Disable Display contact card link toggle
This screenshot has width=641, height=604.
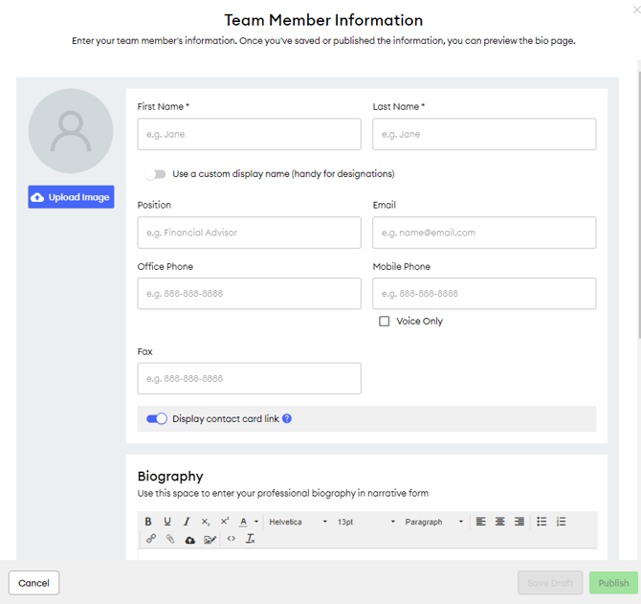click(x=157, y=418)
